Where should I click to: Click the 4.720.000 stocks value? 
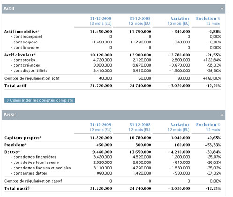click(103, 60)
